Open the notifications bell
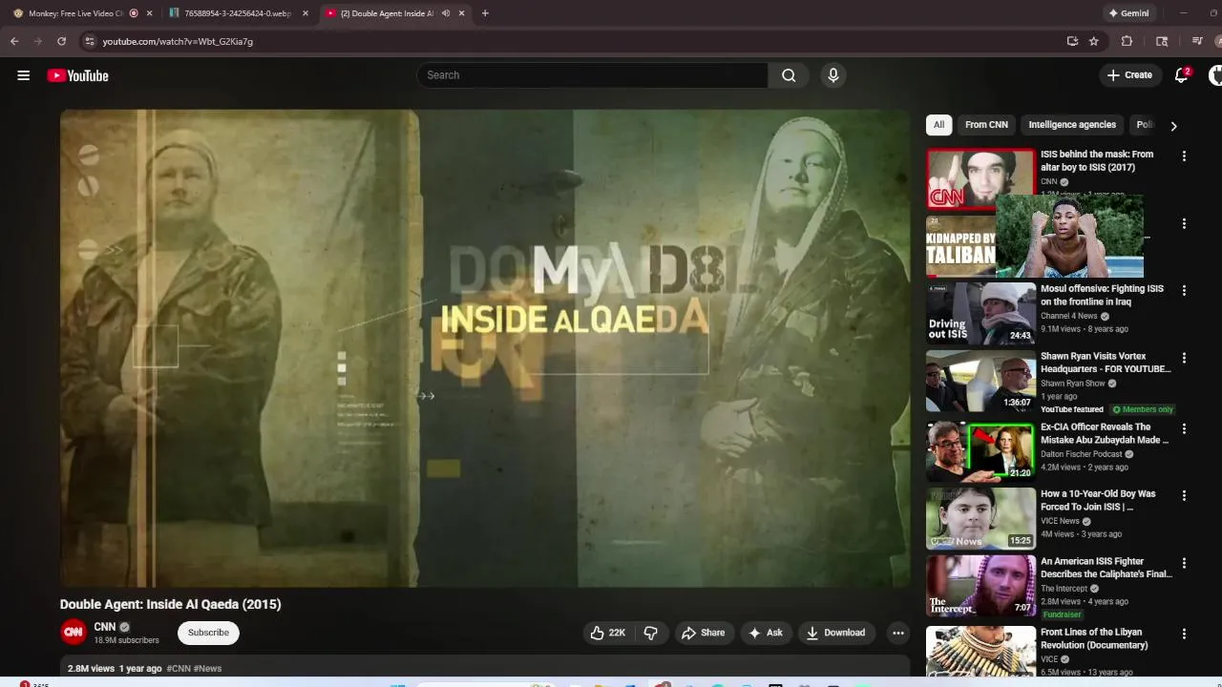Image resolution: width=1222 pixels, height=687 pixels. coord(1181,75)
